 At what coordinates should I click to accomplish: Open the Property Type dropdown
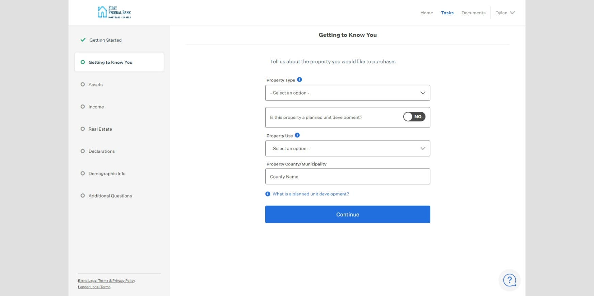pyautogui.click(x=347, y=93)
